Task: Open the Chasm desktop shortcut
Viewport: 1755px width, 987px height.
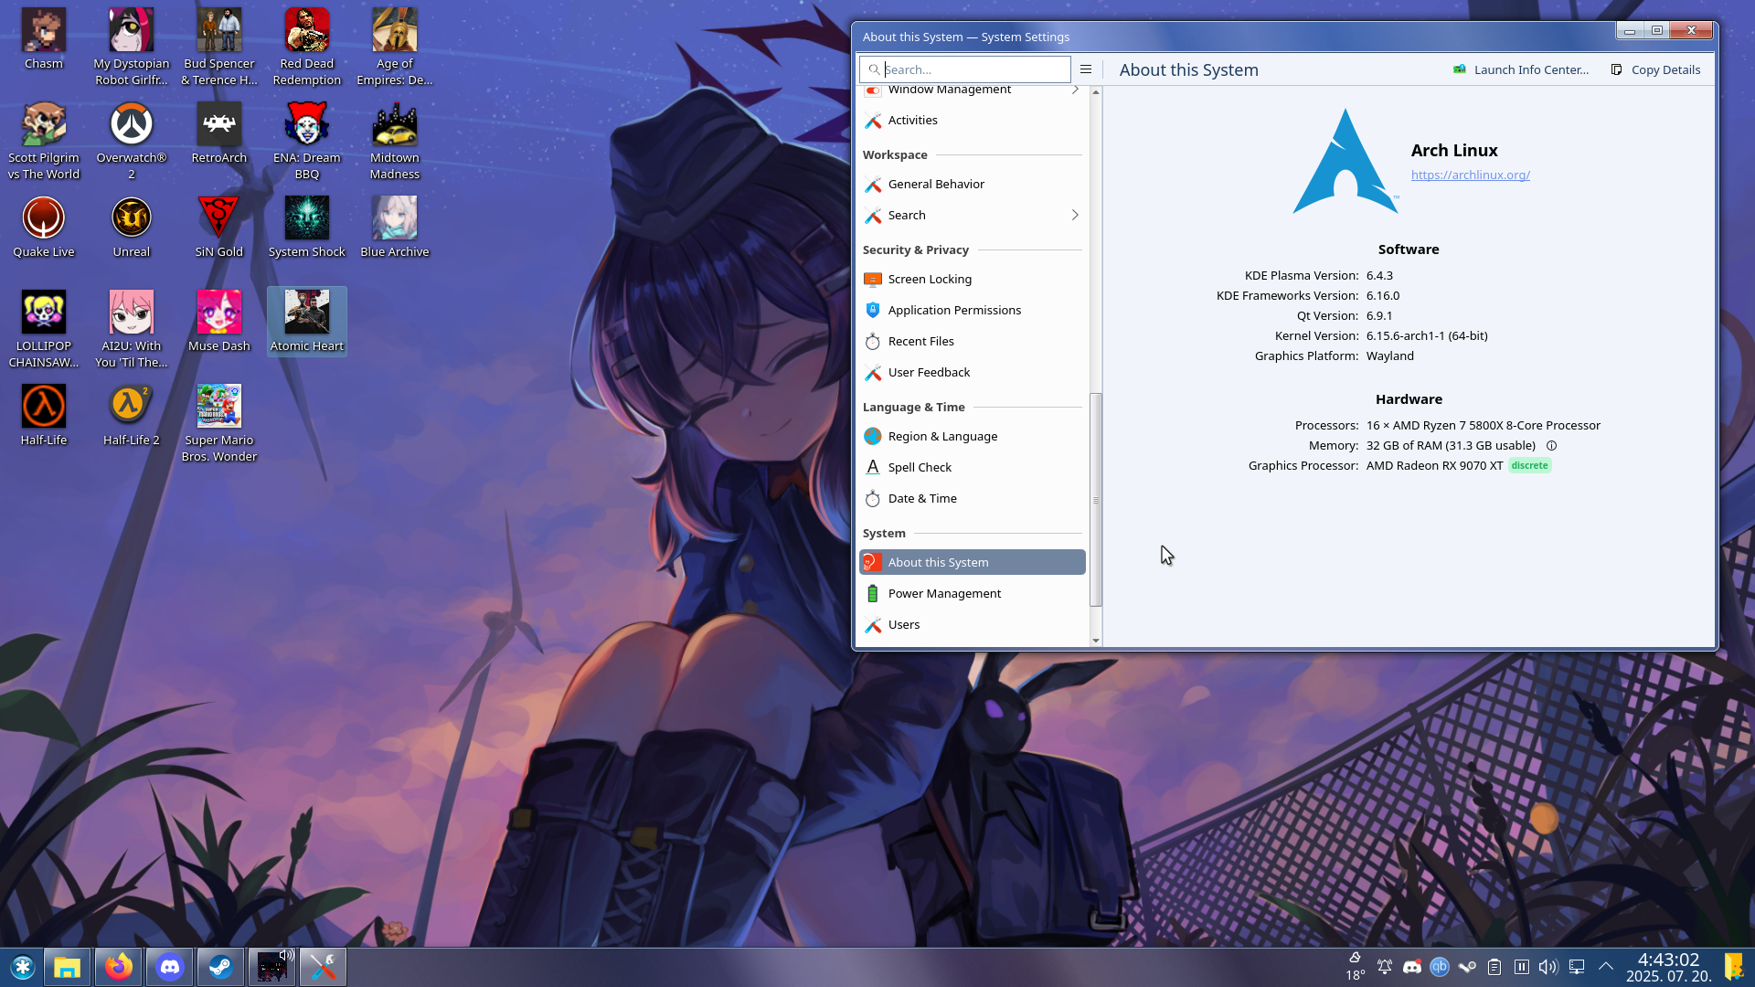Action: (44, 39)
